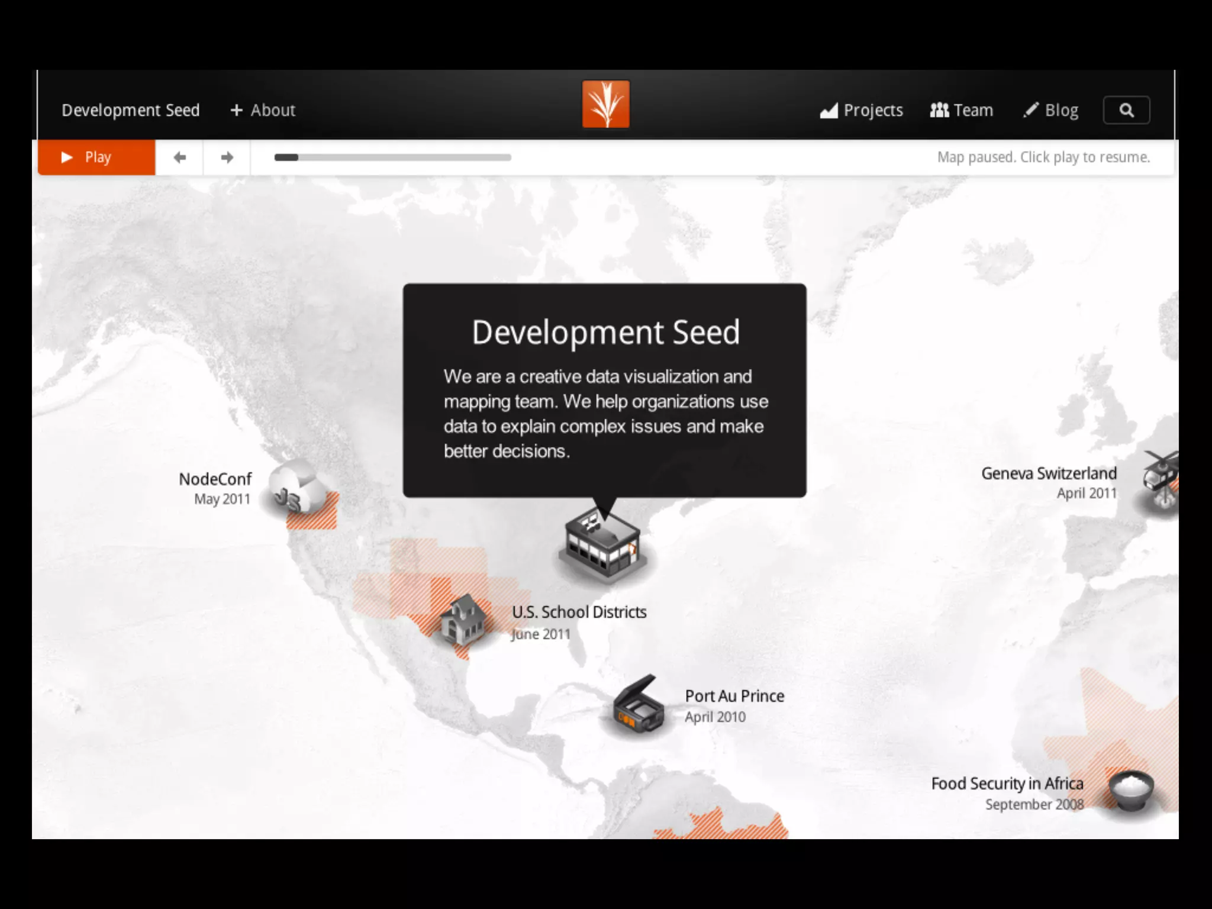Open the Projects menu item

pos(862,110)
